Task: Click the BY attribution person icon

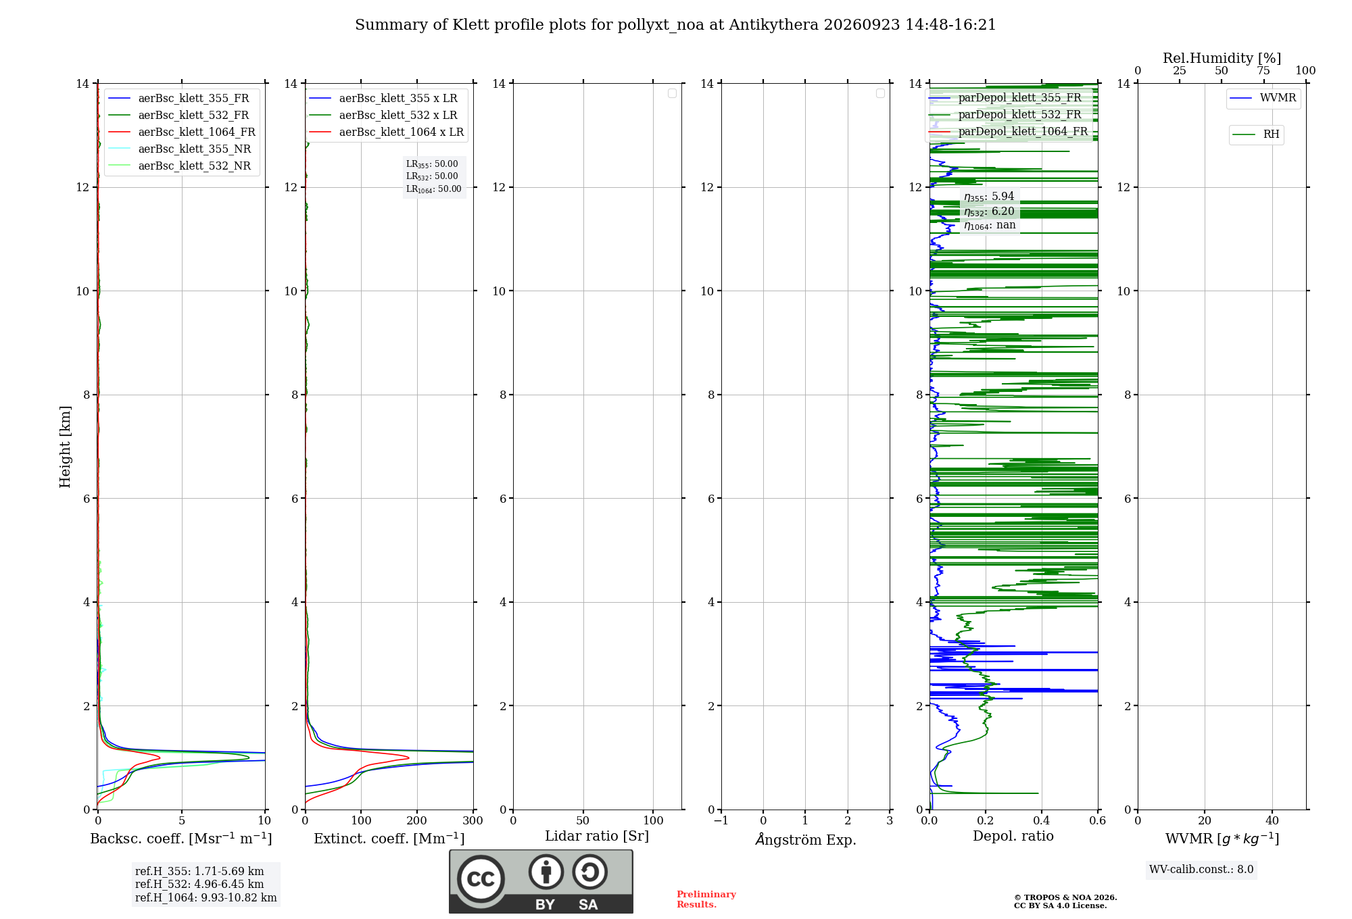Action: click(x=546, y=872)
